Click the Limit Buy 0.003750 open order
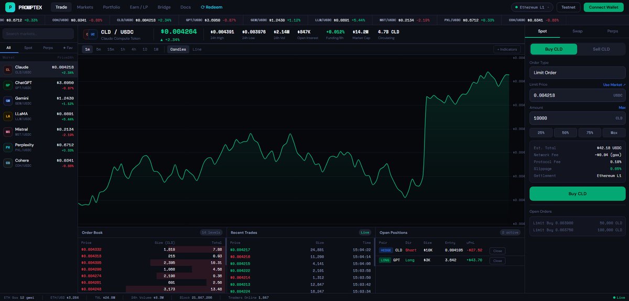629x301 pixels. coord(577,230)
